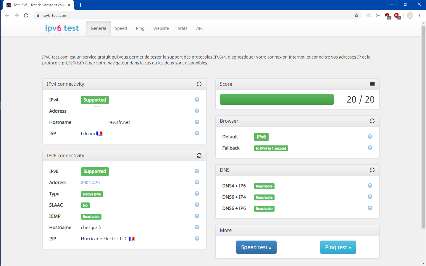Image resolution: width=426 pixels, height=266 pixels.
Task: Switch to the Speed tab
Action: pyautogui.click(x=121, y=28)
